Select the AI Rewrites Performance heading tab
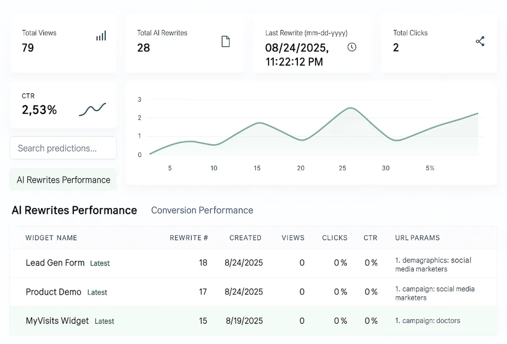This screenshot has width=507, height=344. tap(74, 210)
